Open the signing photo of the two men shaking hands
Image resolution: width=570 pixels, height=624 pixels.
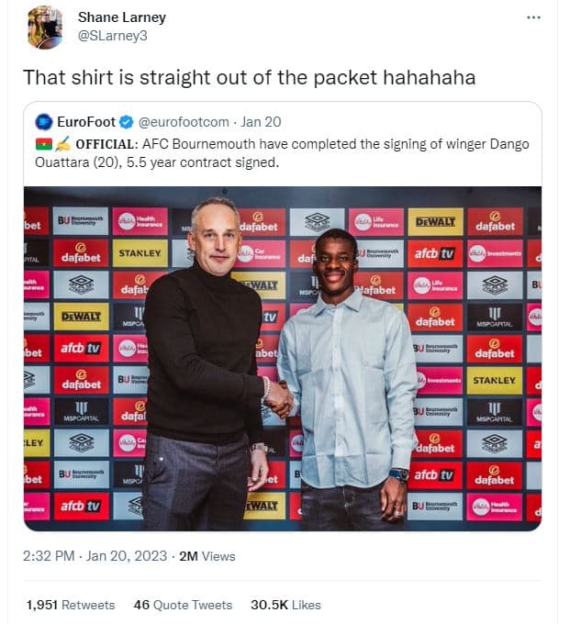tap(283, 359)
